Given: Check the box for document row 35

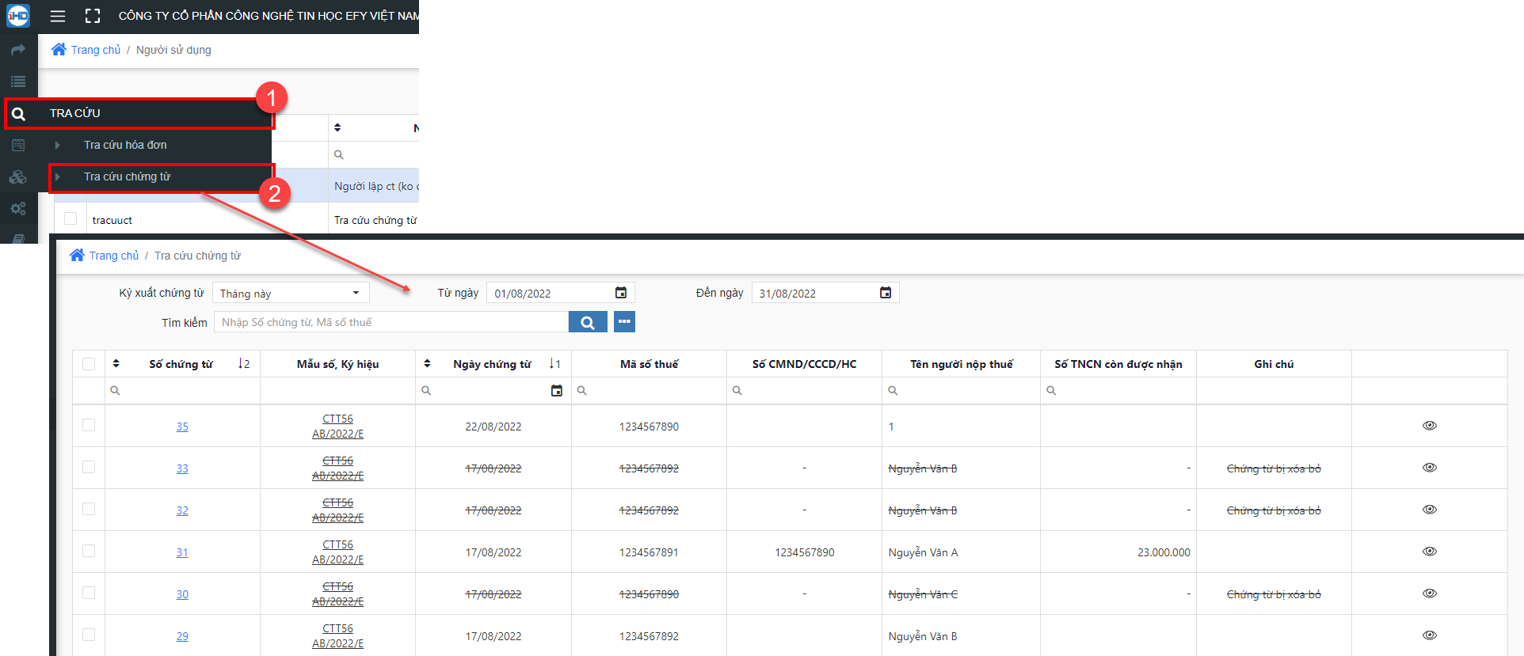Looking at the screenshot, I should click(x=89, y=425).
